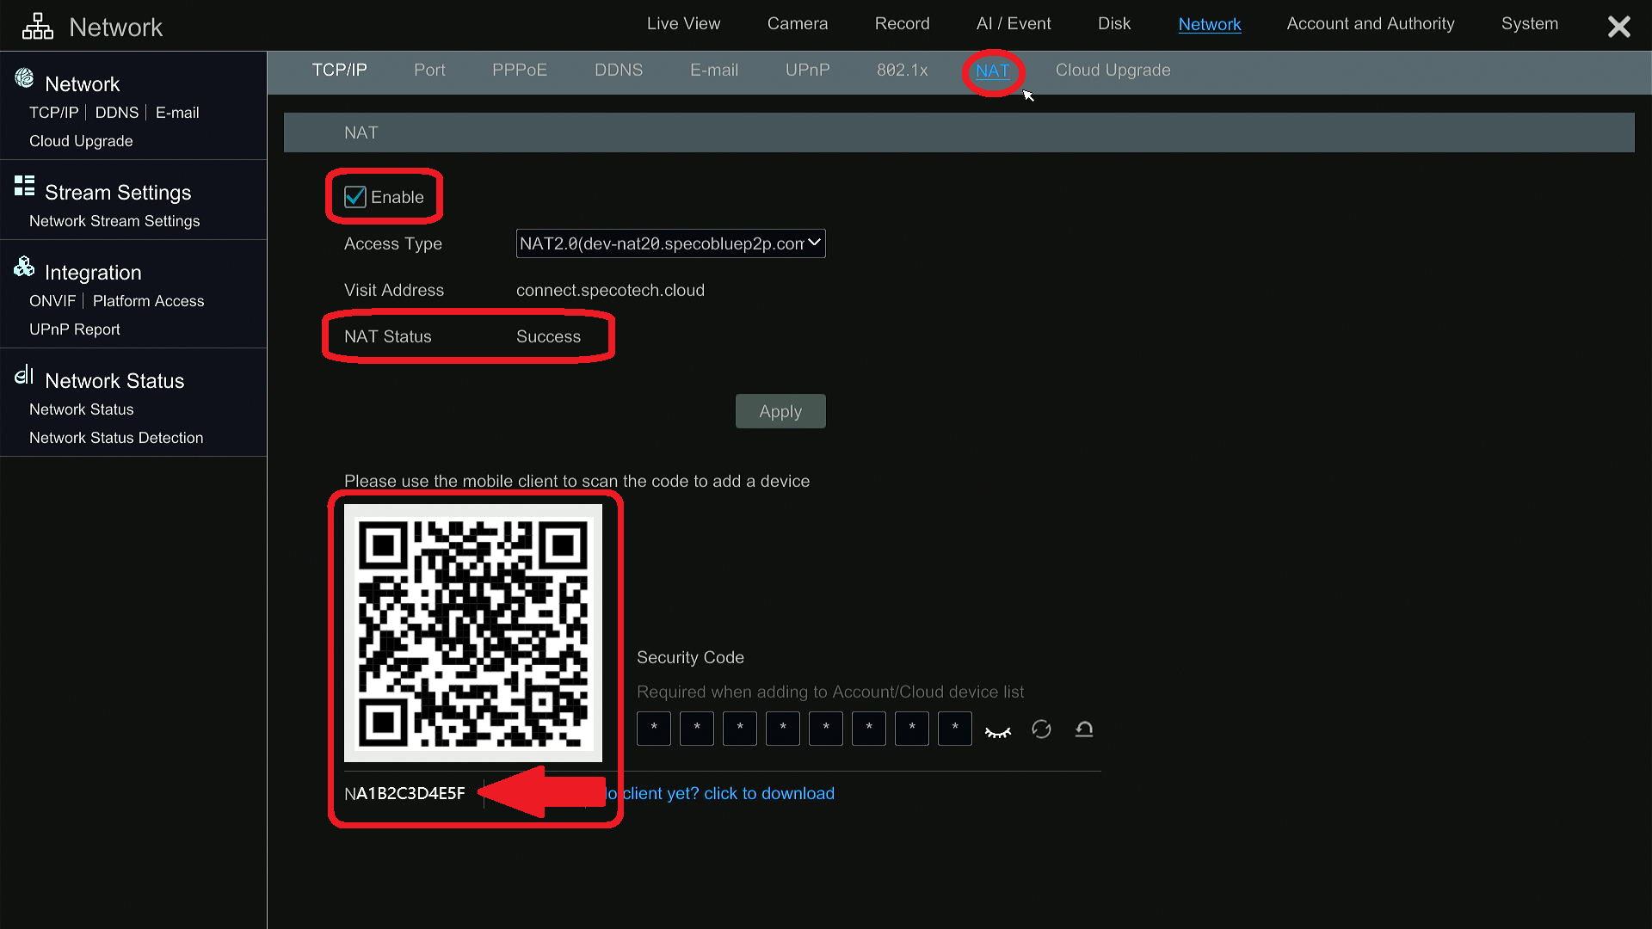Click the first security code input box
The height and width of the screenshot is (929, 1652).
click(653, 729)
